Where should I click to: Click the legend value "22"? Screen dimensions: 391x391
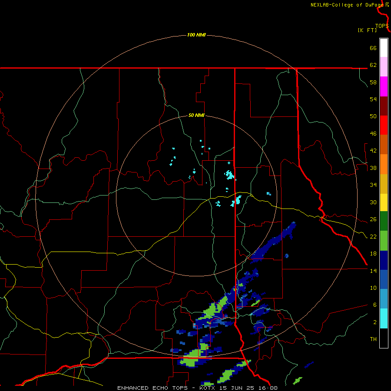(373, 236)
